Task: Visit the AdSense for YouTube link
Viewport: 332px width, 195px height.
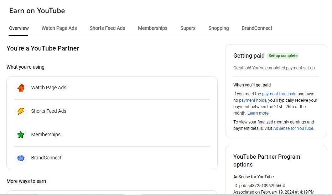Action: tap(293, 128)
